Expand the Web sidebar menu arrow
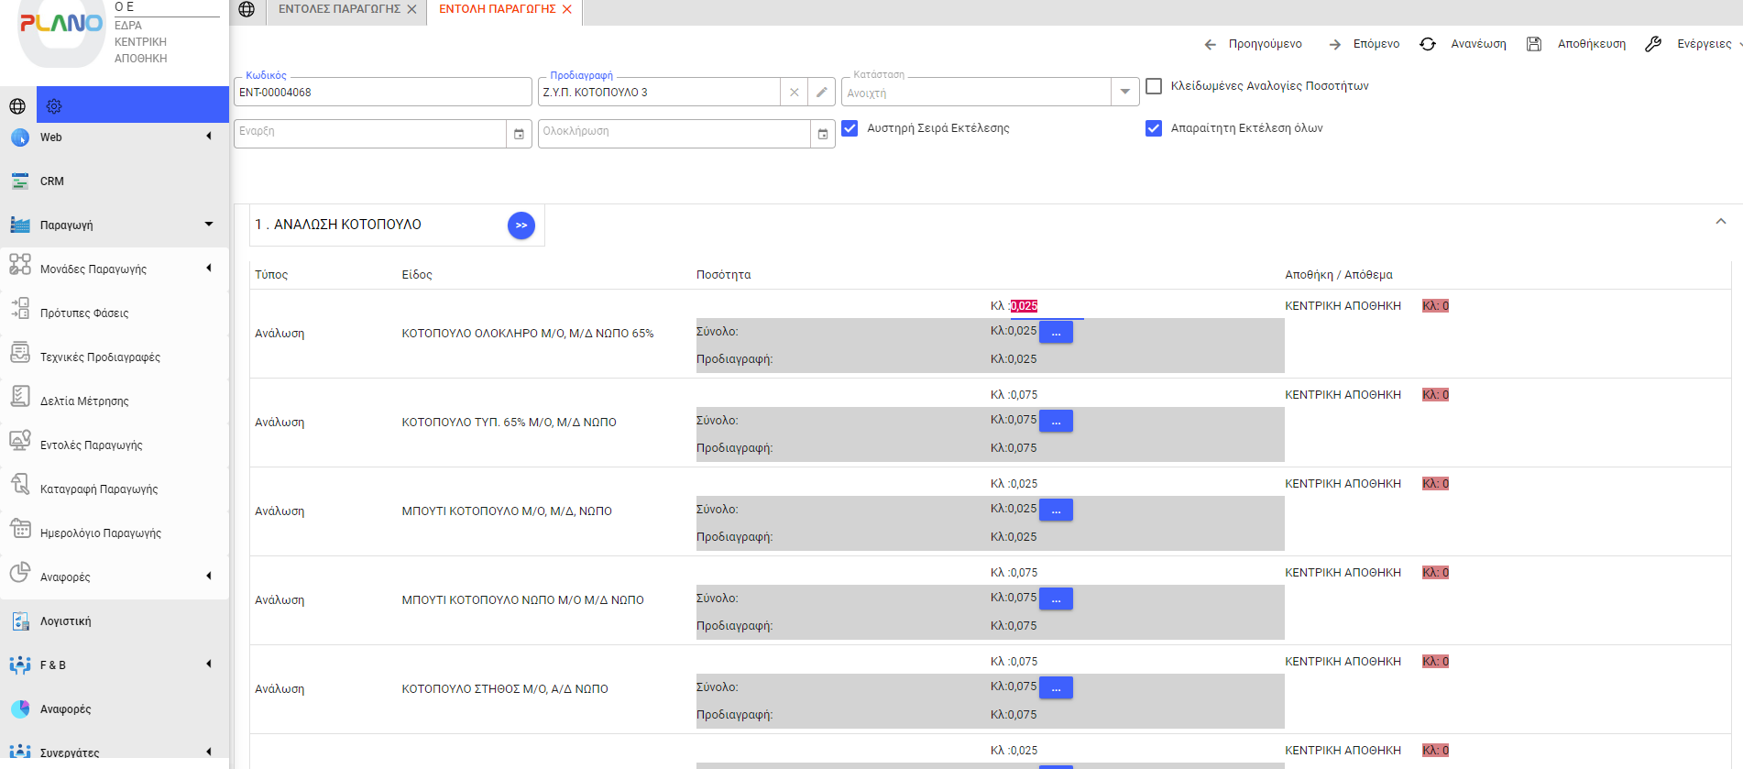 pyautogui.click(x=209, y=137)
